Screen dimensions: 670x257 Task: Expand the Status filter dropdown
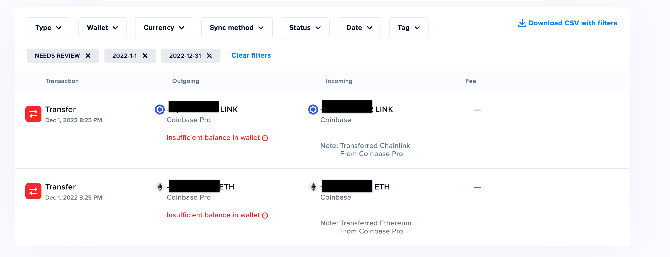tap(305, 28)
